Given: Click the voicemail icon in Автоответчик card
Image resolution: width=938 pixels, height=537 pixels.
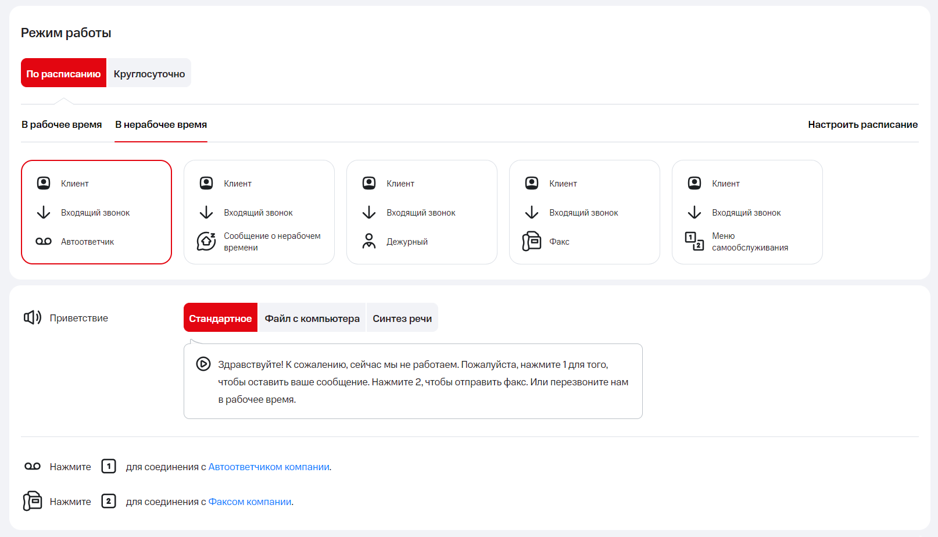Looking at the screenshot, I should (44, 241).
